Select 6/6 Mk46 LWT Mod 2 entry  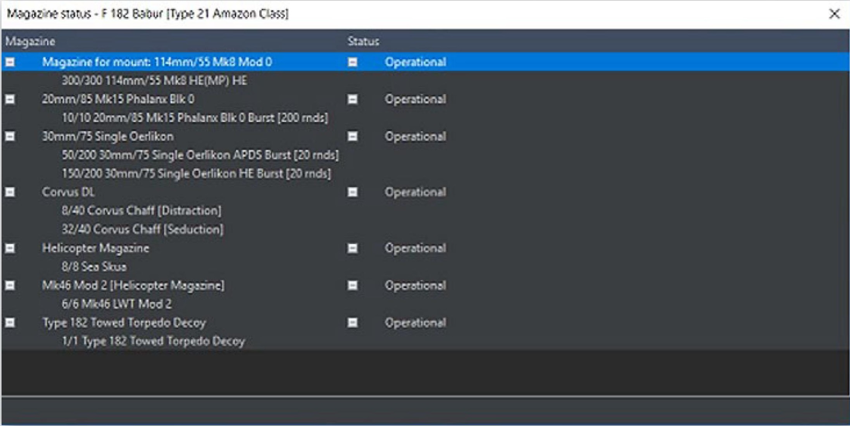[x=116, y=304]
